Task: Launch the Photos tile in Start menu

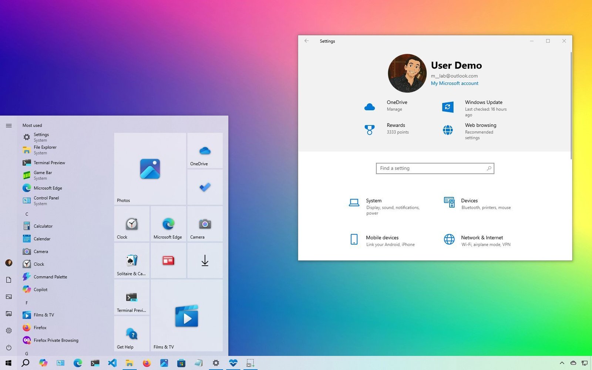Action: (150, 169)
